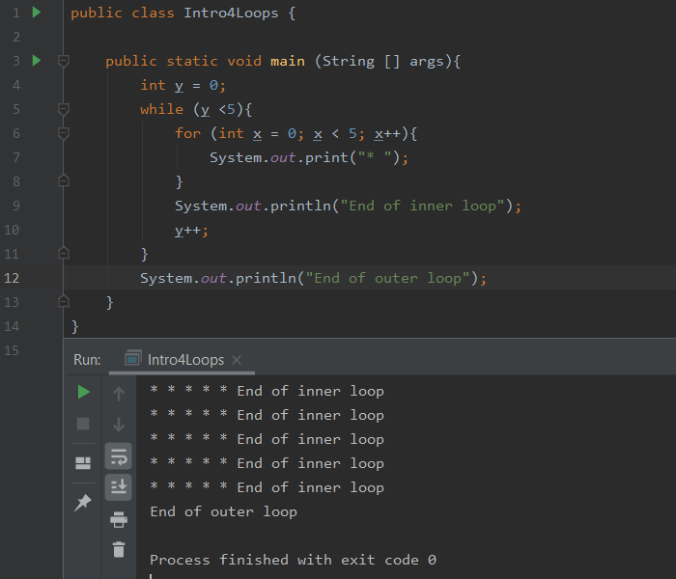Click the Print console output icon
This screenshot has width=676, height=579.
(119, 519)
